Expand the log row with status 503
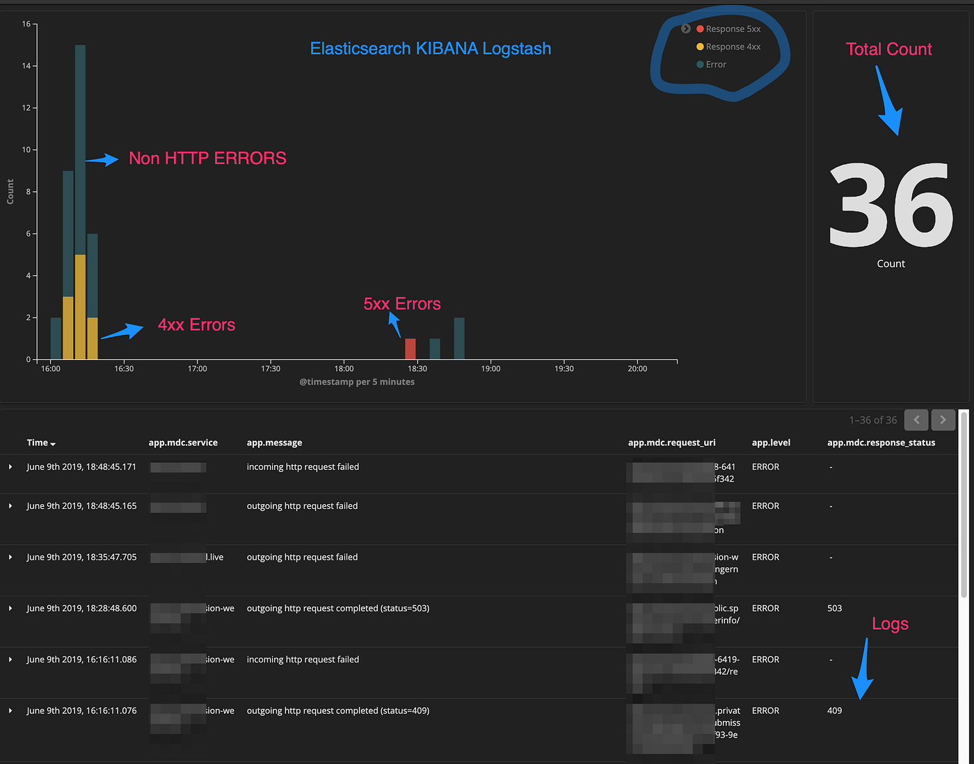 pos(10,608)
